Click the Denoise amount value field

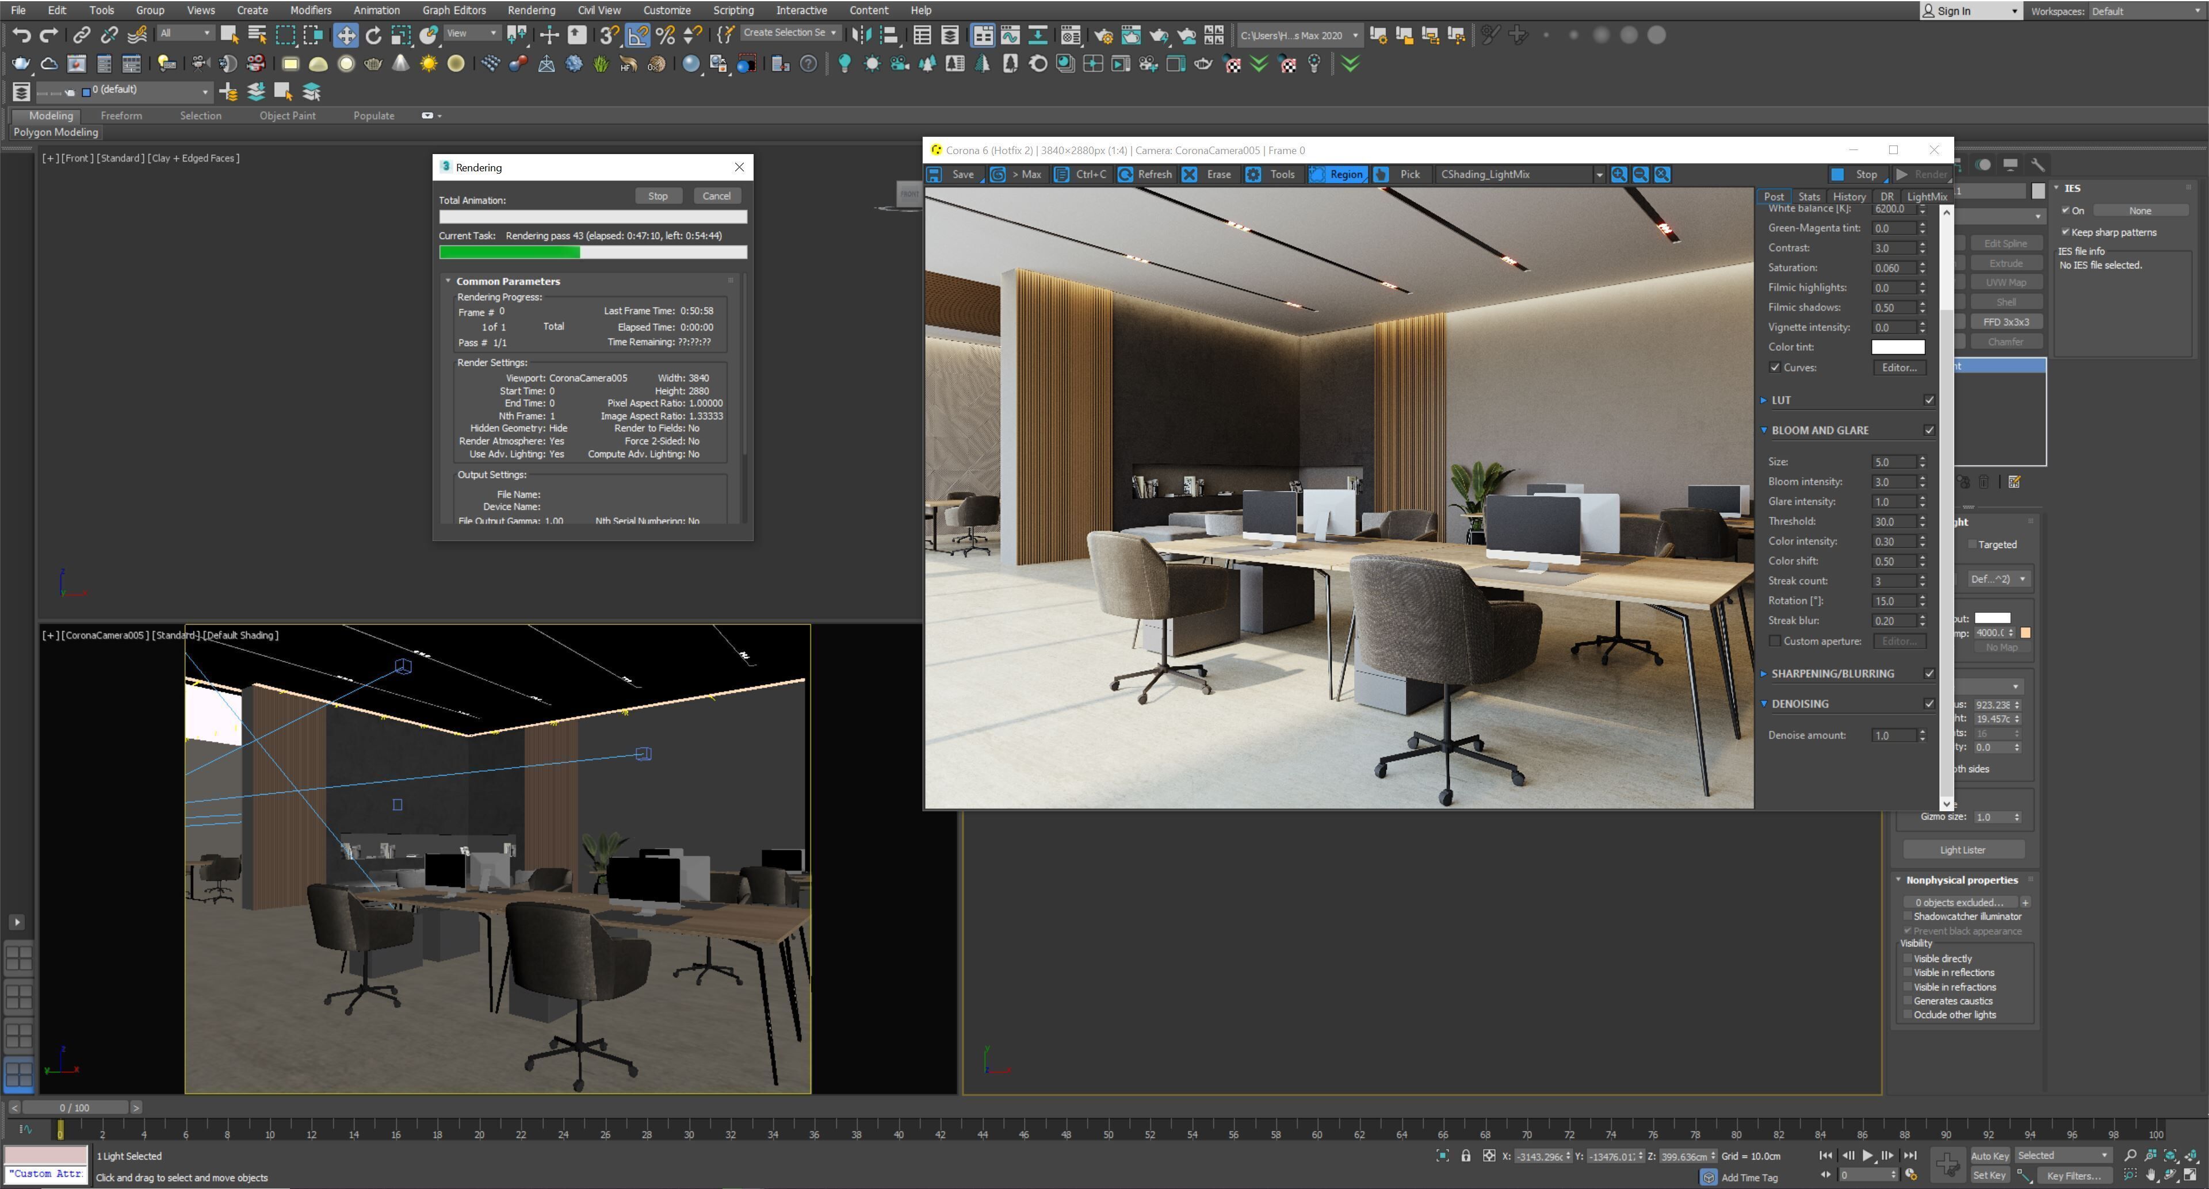coord(1893,735)
